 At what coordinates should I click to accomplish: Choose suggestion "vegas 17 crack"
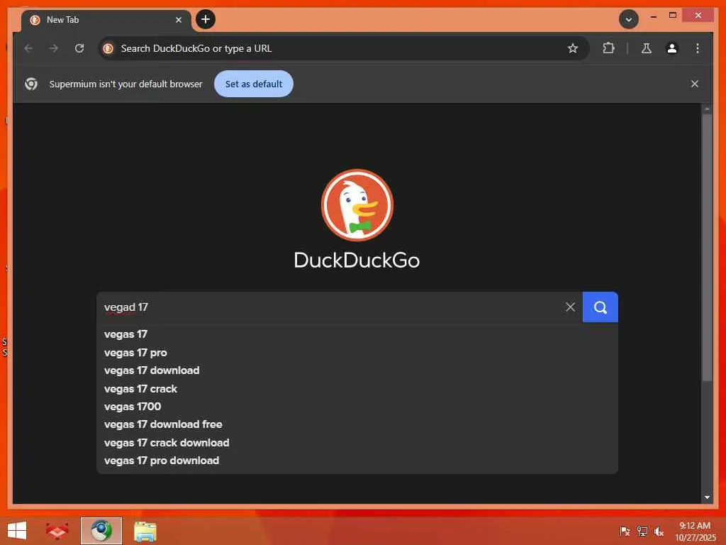(357, 389)
